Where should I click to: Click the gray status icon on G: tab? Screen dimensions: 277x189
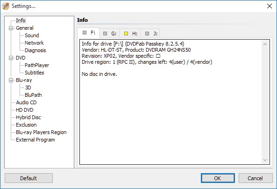click(105, 34)
